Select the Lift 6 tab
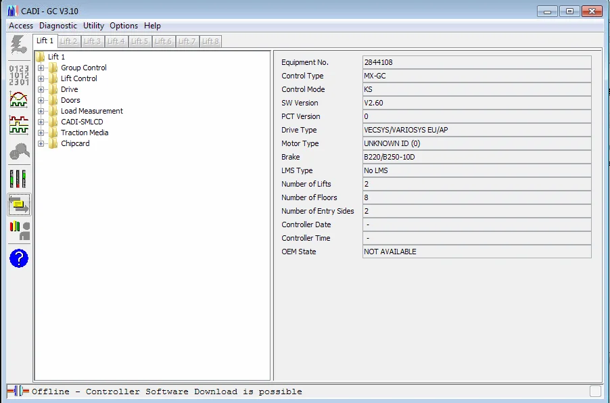Viewport: 610px width, 403px height. [163, 41]
